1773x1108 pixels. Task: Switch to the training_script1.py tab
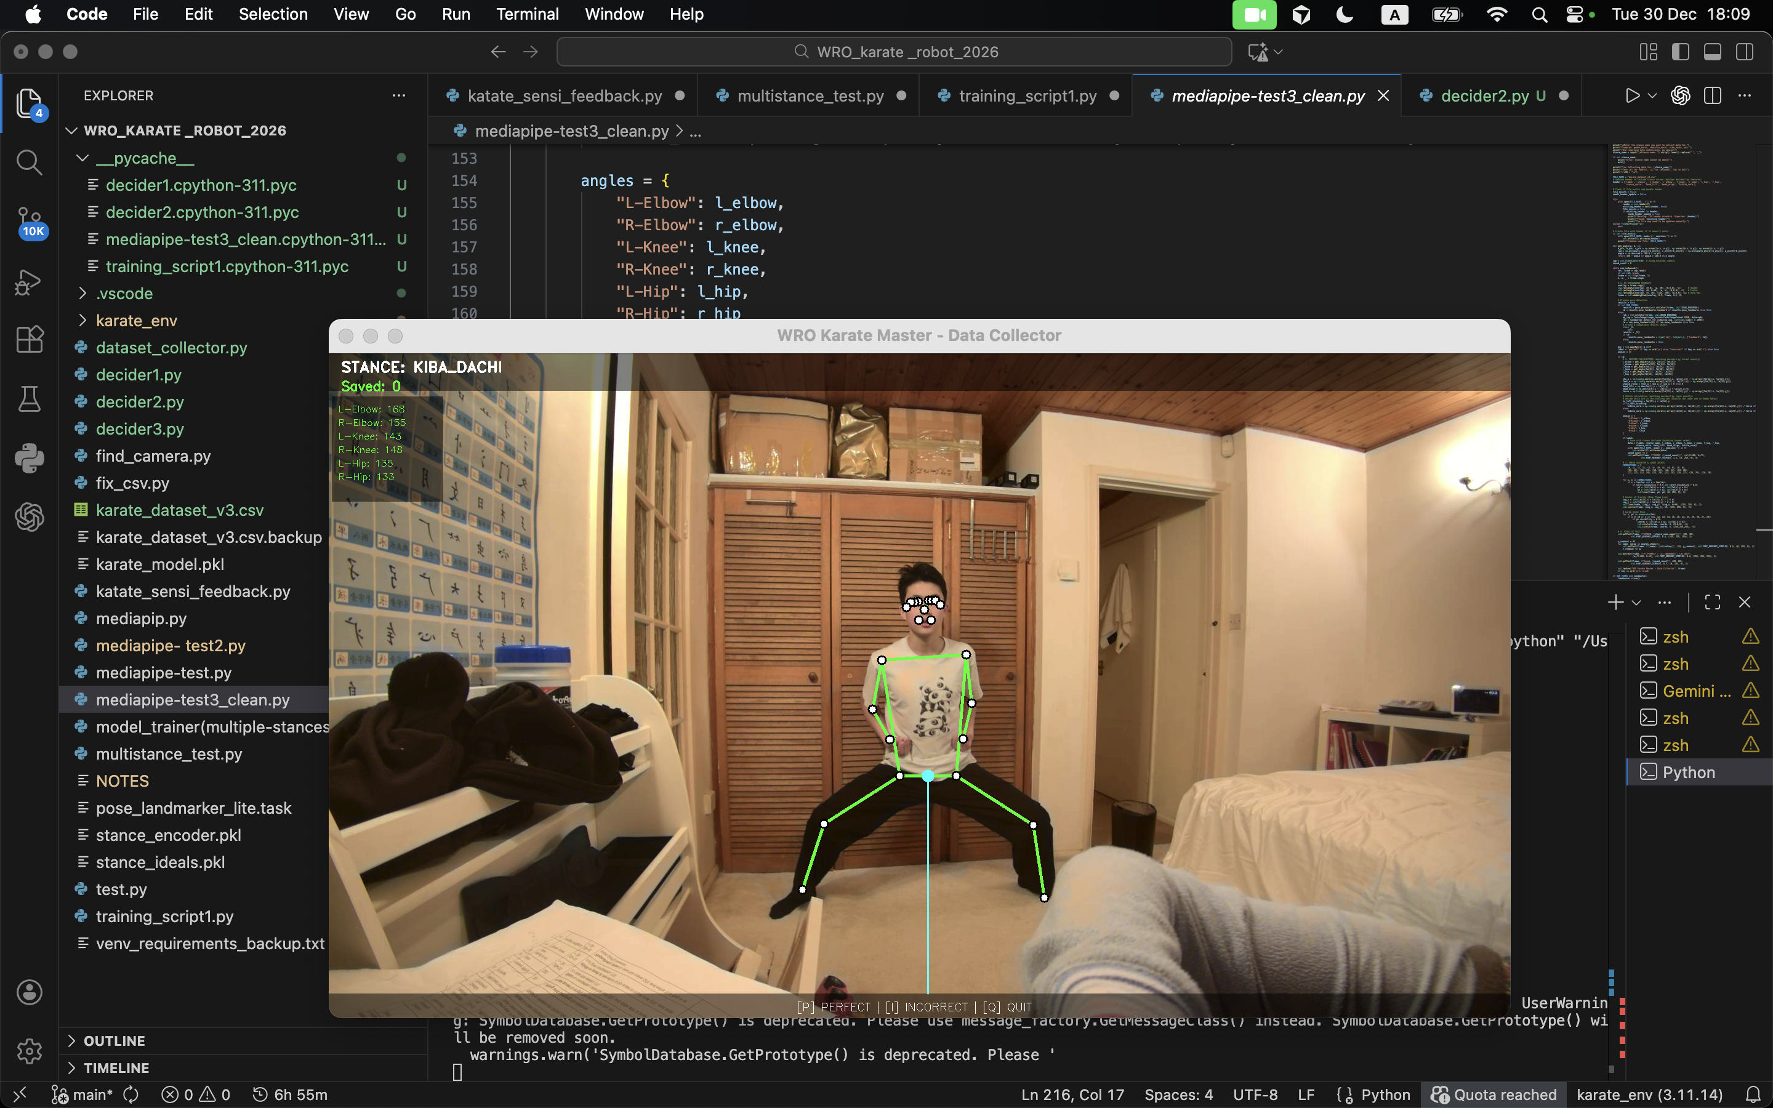coord(1027,96)
